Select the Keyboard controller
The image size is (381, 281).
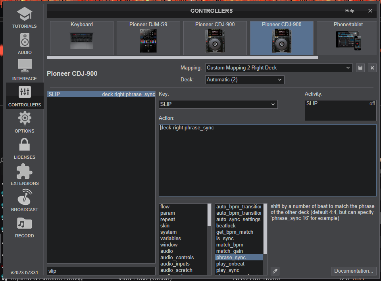[82, 38]
